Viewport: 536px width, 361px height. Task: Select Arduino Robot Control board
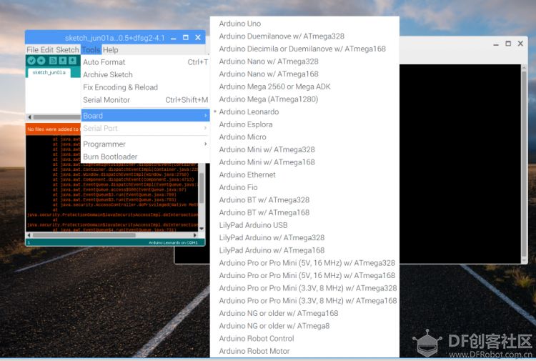coord(304,338)
